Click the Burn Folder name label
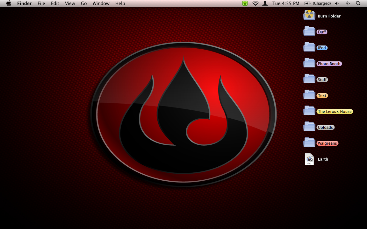Viewport: 367px width, 229px height. (329, 16)
